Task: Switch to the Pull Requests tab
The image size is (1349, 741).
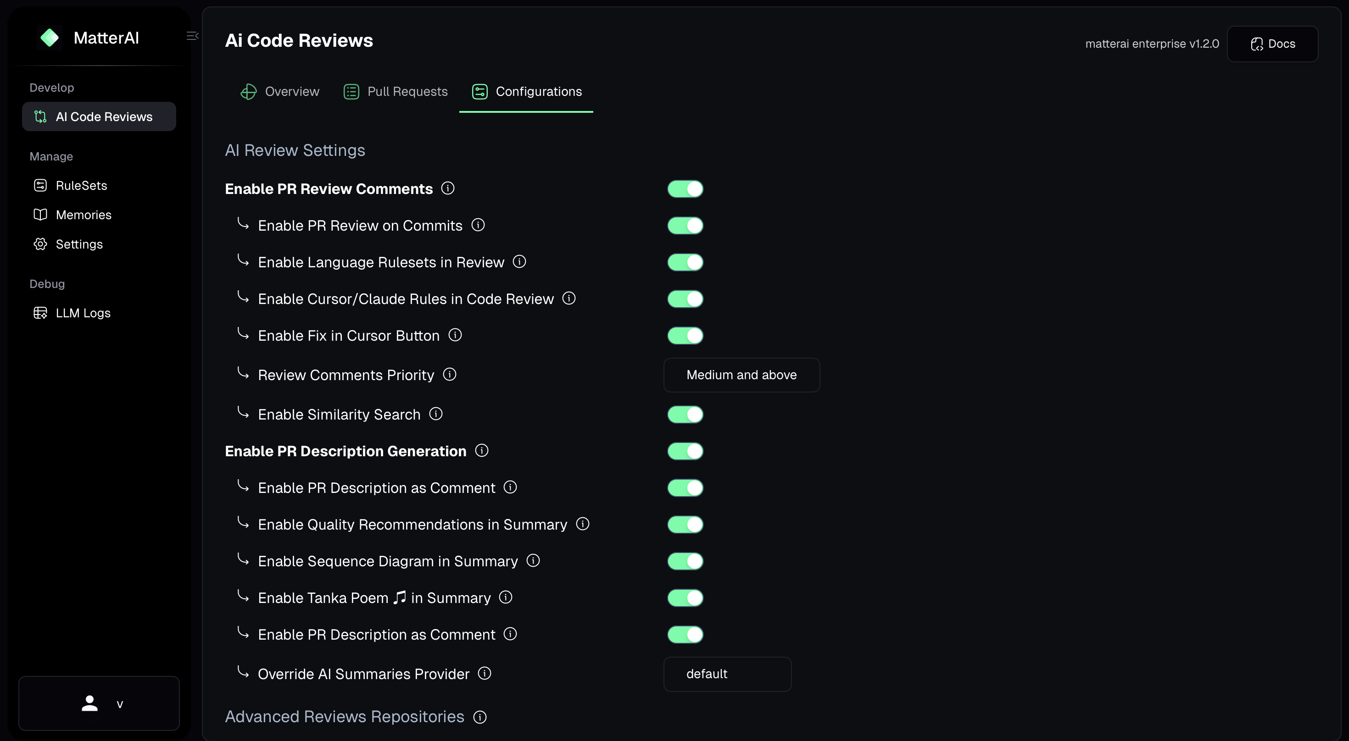Action: (396, 92)
